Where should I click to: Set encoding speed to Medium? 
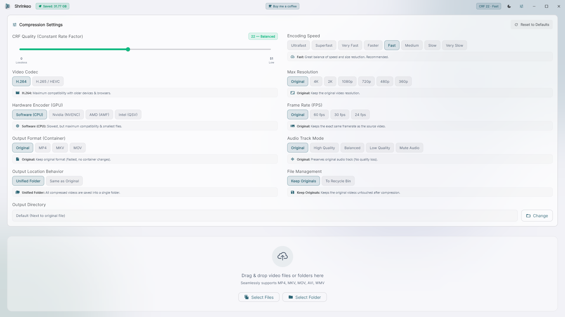(x=412, y=45)
